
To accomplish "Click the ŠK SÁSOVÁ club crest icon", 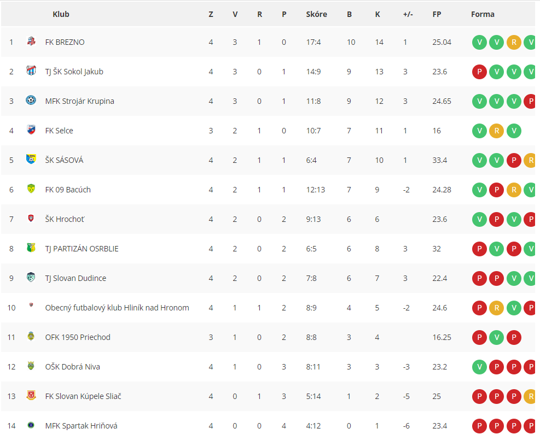I will pyautogui.click(x=31, y=159).
